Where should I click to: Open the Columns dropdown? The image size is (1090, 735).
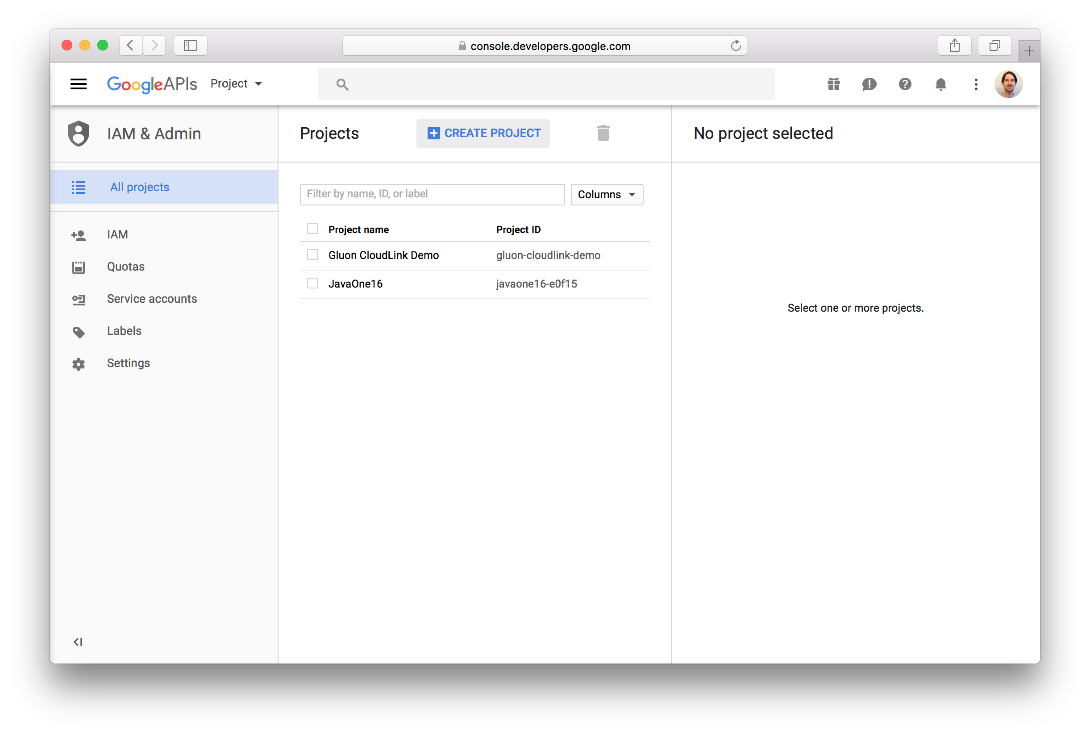607,194
